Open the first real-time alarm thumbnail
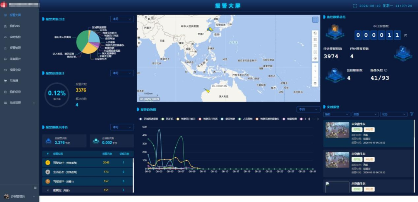 pos(337,130)
